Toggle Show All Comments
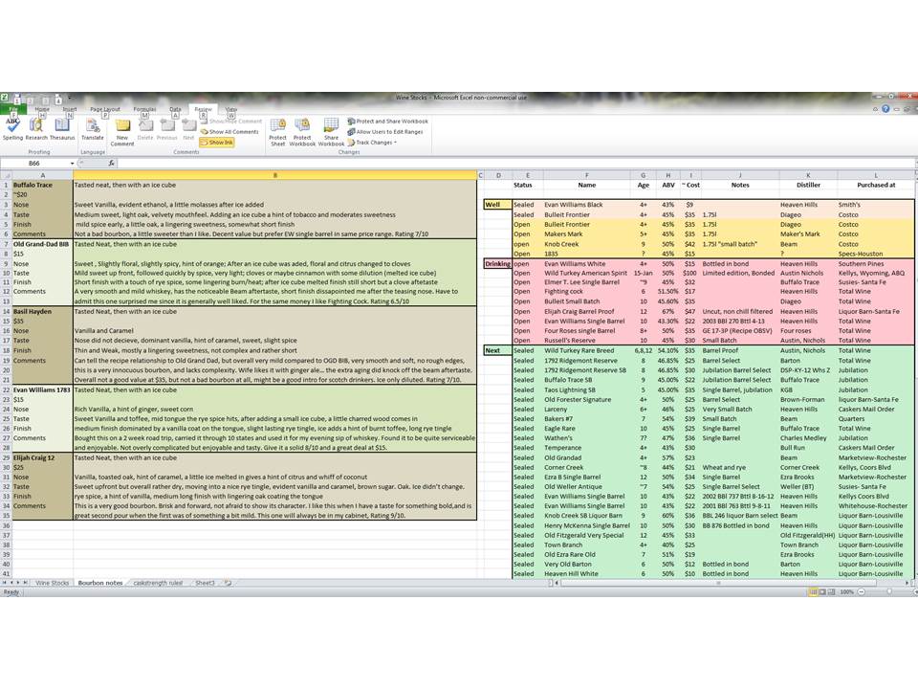Screen dimensions: 918x689 coord(229,132)
